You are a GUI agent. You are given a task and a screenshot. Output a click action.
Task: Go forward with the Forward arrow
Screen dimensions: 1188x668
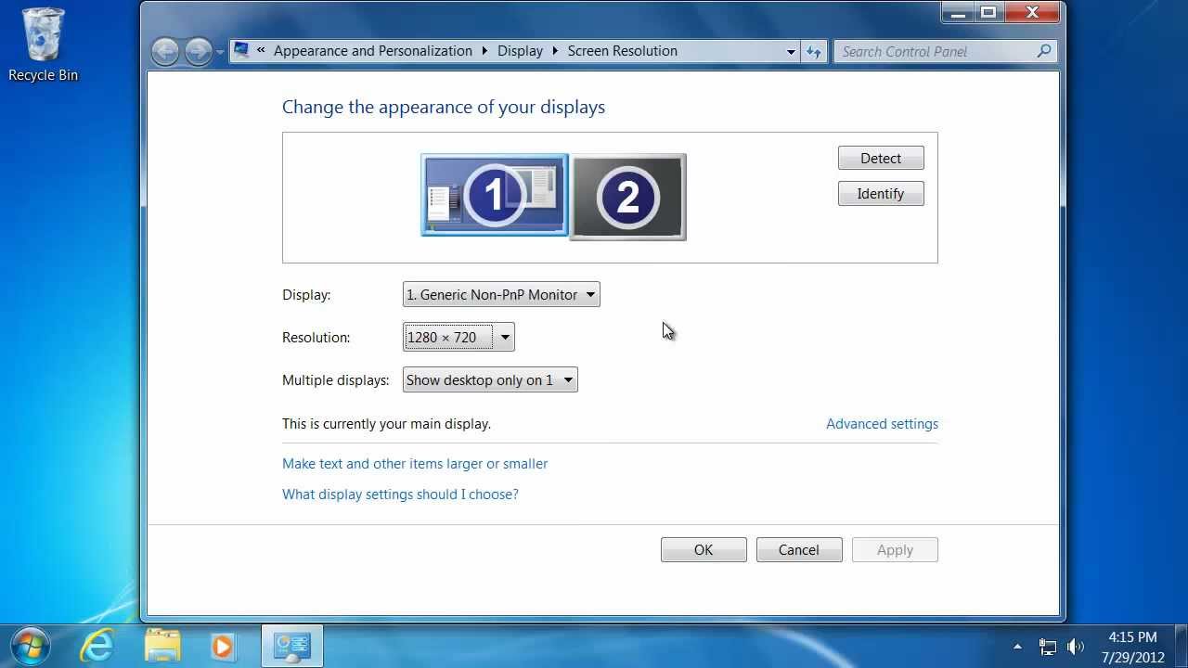click(198, 51)
